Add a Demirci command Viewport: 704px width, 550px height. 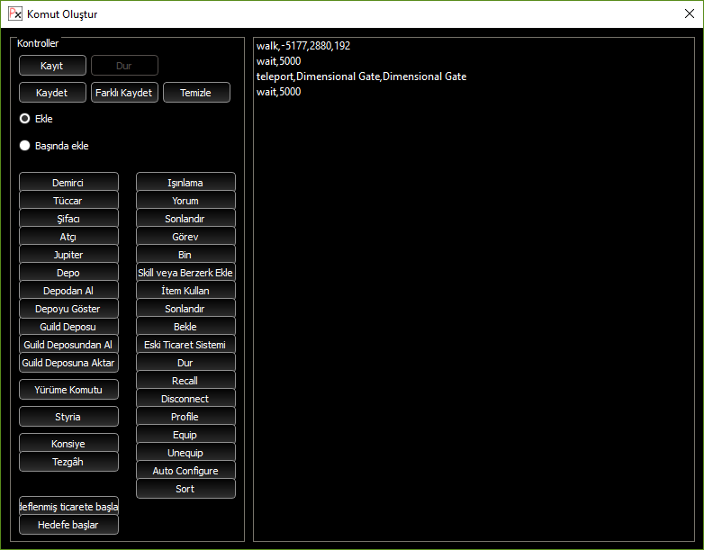(68, 183)
